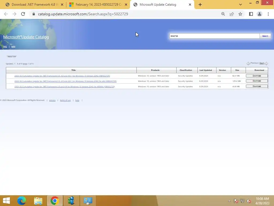Open the Action Center flag icon
Screen dimensions: 274x206
236,201
